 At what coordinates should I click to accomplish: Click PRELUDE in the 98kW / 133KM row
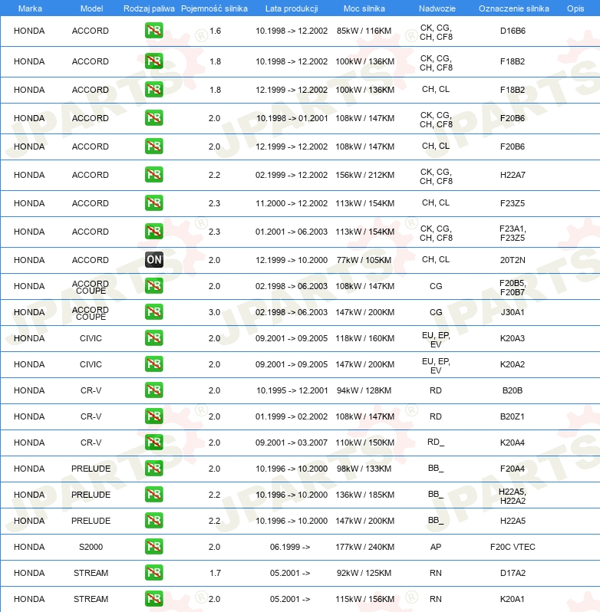(x=91, y=469)
